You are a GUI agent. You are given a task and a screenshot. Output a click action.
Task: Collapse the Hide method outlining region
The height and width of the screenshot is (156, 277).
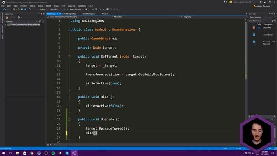69,97
